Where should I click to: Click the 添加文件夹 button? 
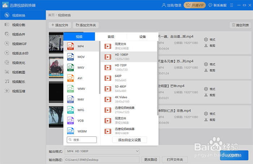pyautogui.click(x=86, y=25)
